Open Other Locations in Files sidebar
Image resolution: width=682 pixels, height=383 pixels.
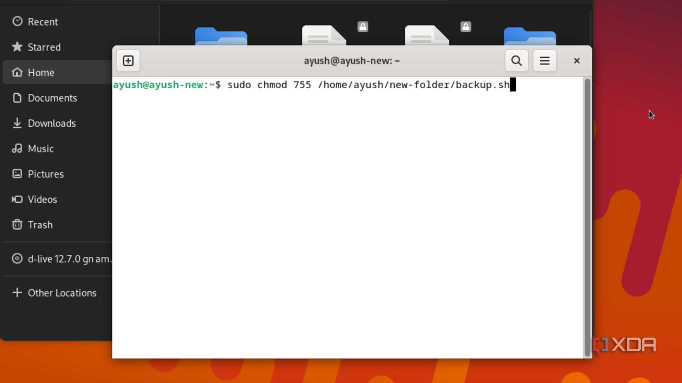pyautogui.click(x=57, y=293)
